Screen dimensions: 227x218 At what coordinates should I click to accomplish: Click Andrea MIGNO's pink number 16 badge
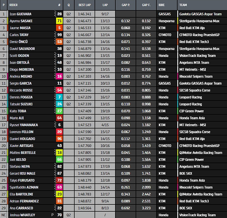59,77
